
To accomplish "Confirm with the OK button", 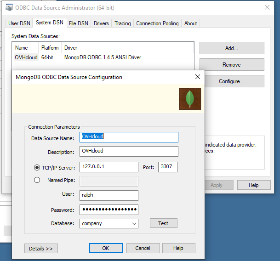I will [x=105, y=248].
